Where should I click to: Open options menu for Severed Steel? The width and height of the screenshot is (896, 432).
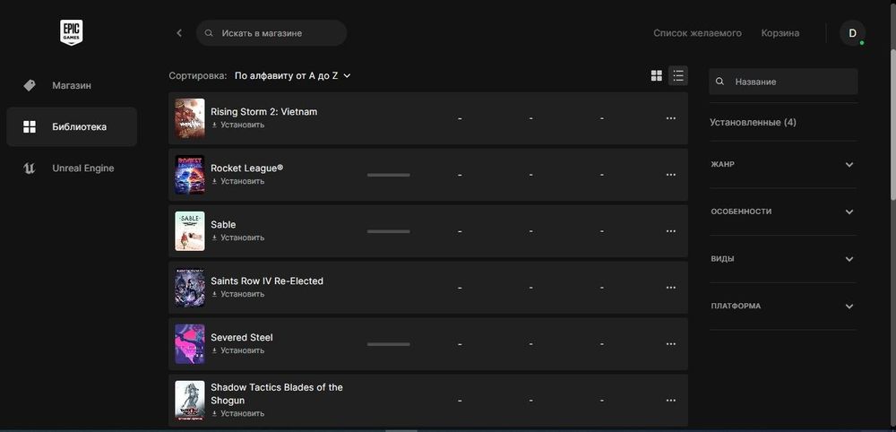[670, 344]
